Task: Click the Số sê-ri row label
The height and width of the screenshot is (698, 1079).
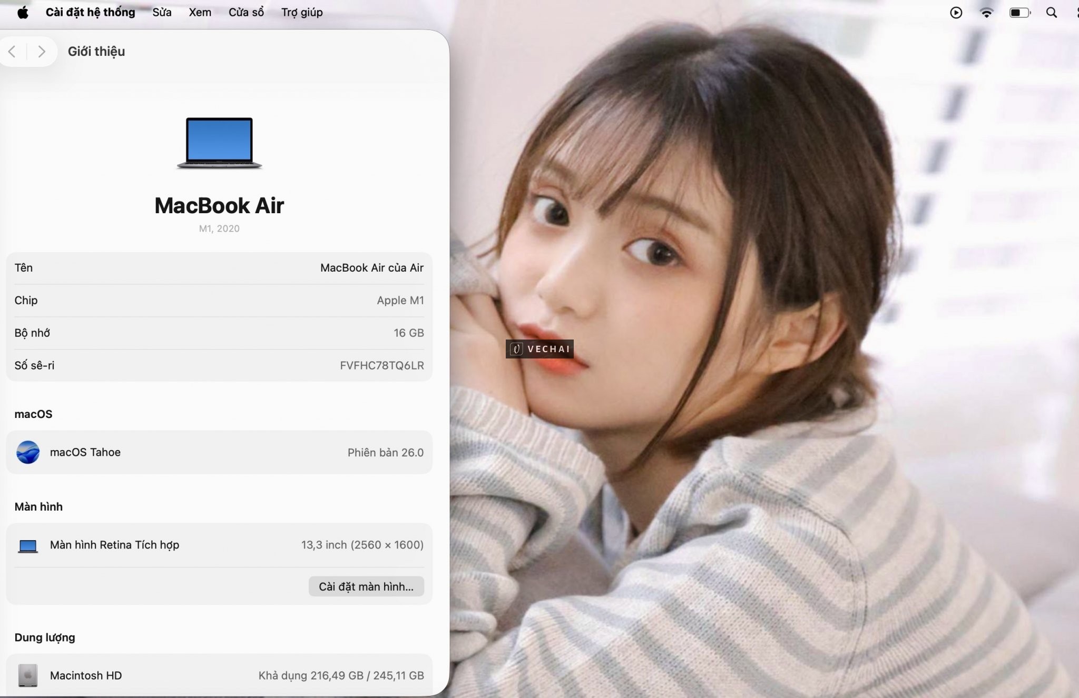Action: 34,366
